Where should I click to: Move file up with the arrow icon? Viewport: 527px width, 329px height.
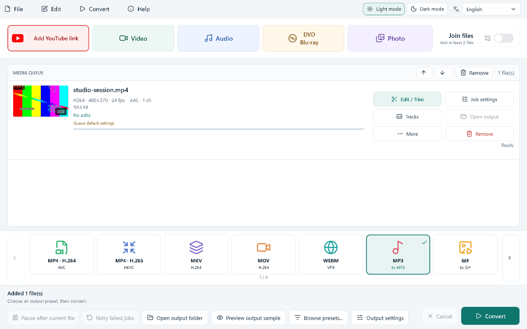(424, 73)
